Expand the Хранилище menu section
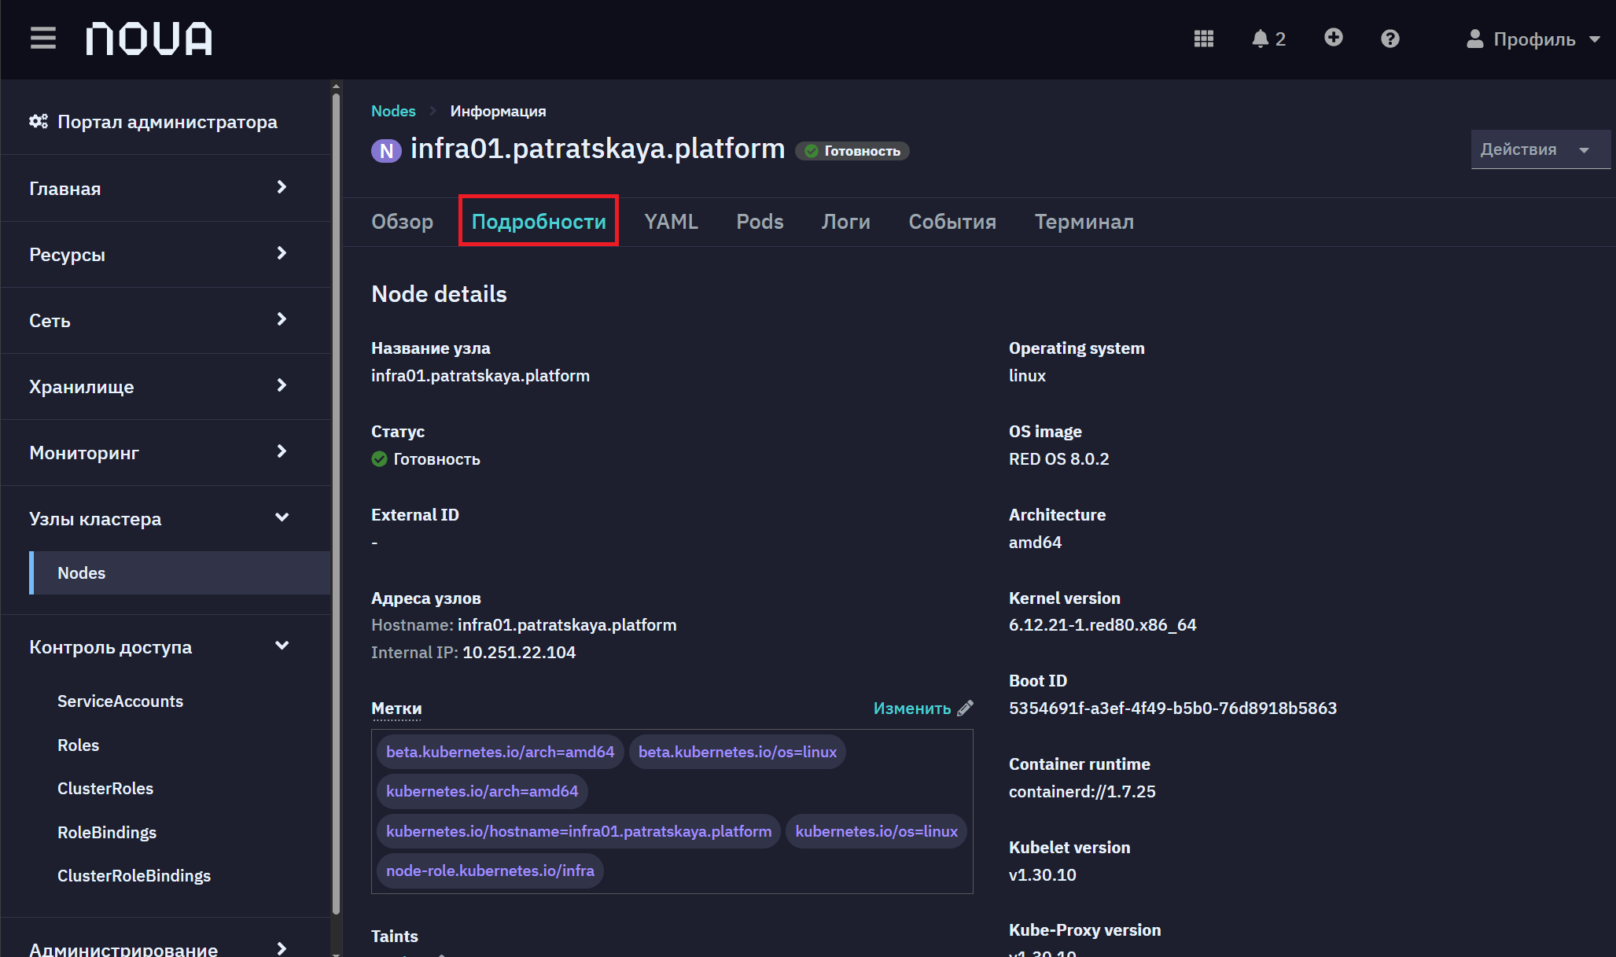Image resolution: width=1616 pixels, height=957 pixels. pos(165,386)
